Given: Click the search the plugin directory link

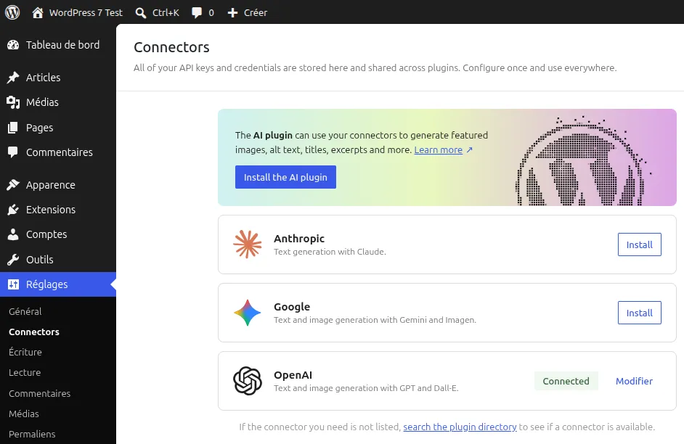Looking at the screenshot, I should pos(460,427).
